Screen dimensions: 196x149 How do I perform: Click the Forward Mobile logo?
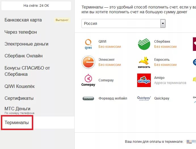click(x=88, y=98)
